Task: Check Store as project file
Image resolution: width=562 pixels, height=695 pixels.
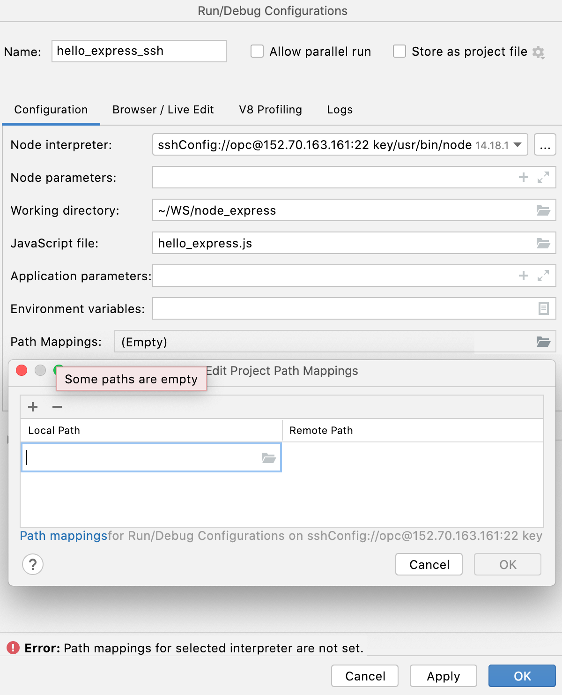Action: pyautogui.click(x=399, y=52)
